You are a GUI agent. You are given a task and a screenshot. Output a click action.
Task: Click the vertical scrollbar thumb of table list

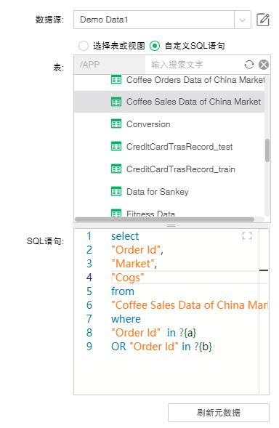coord(267,150)
